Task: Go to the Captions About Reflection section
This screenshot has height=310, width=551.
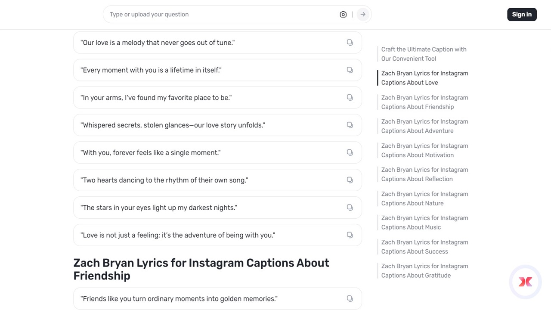Action: (424, 174)
